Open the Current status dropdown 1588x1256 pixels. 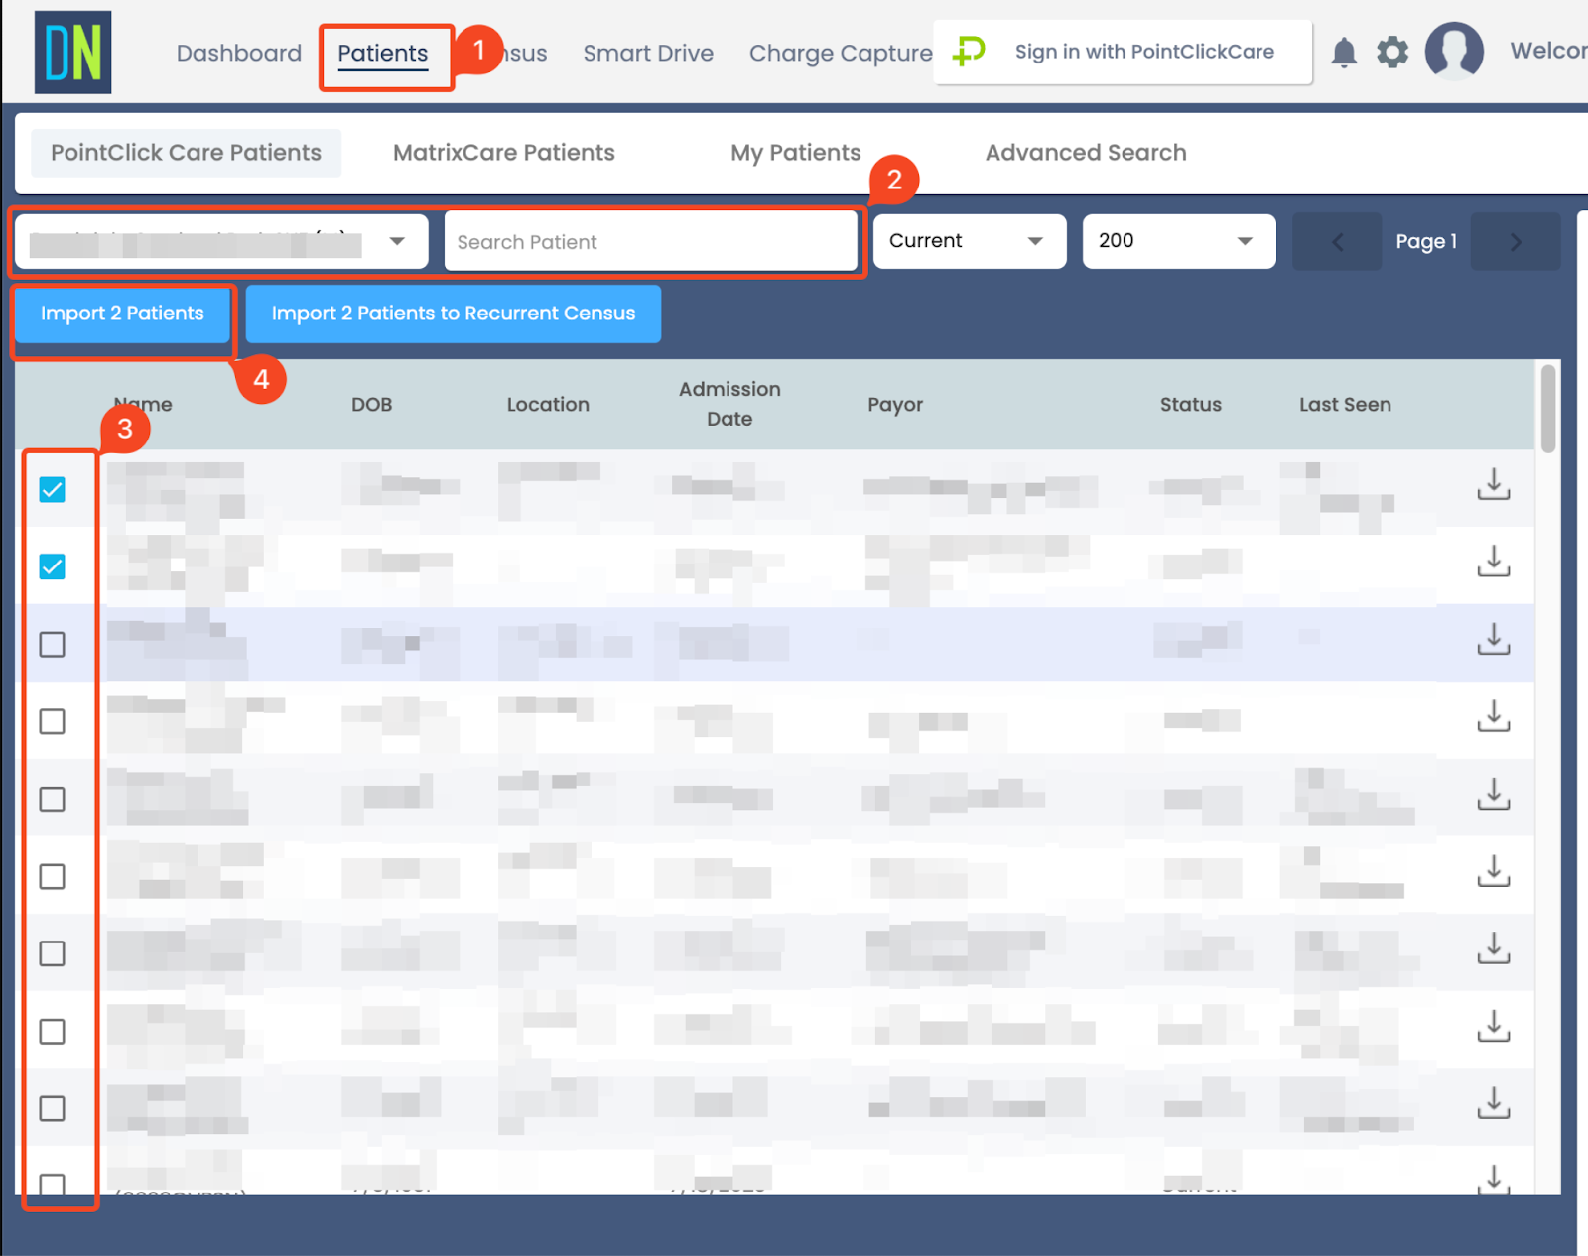[969, 241]
